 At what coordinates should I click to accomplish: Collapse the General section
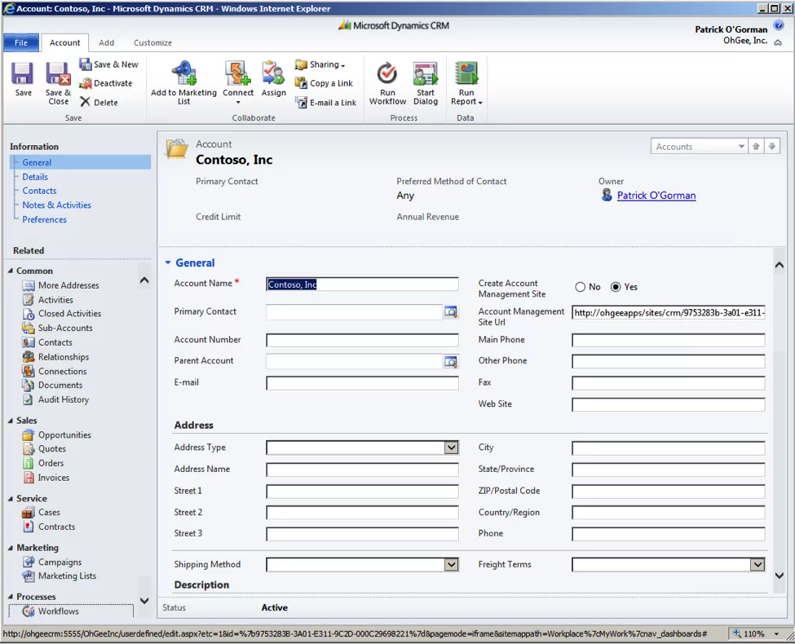168,262
